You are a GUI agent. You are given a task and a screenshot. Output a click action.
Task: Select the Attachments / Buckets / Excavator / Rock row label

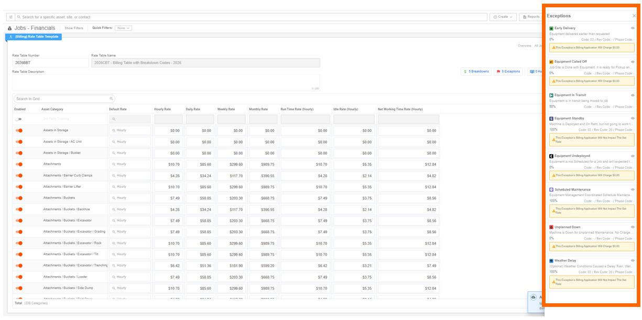[72, 243]
